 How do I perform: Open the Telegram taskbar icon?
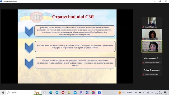coord(57,93)
